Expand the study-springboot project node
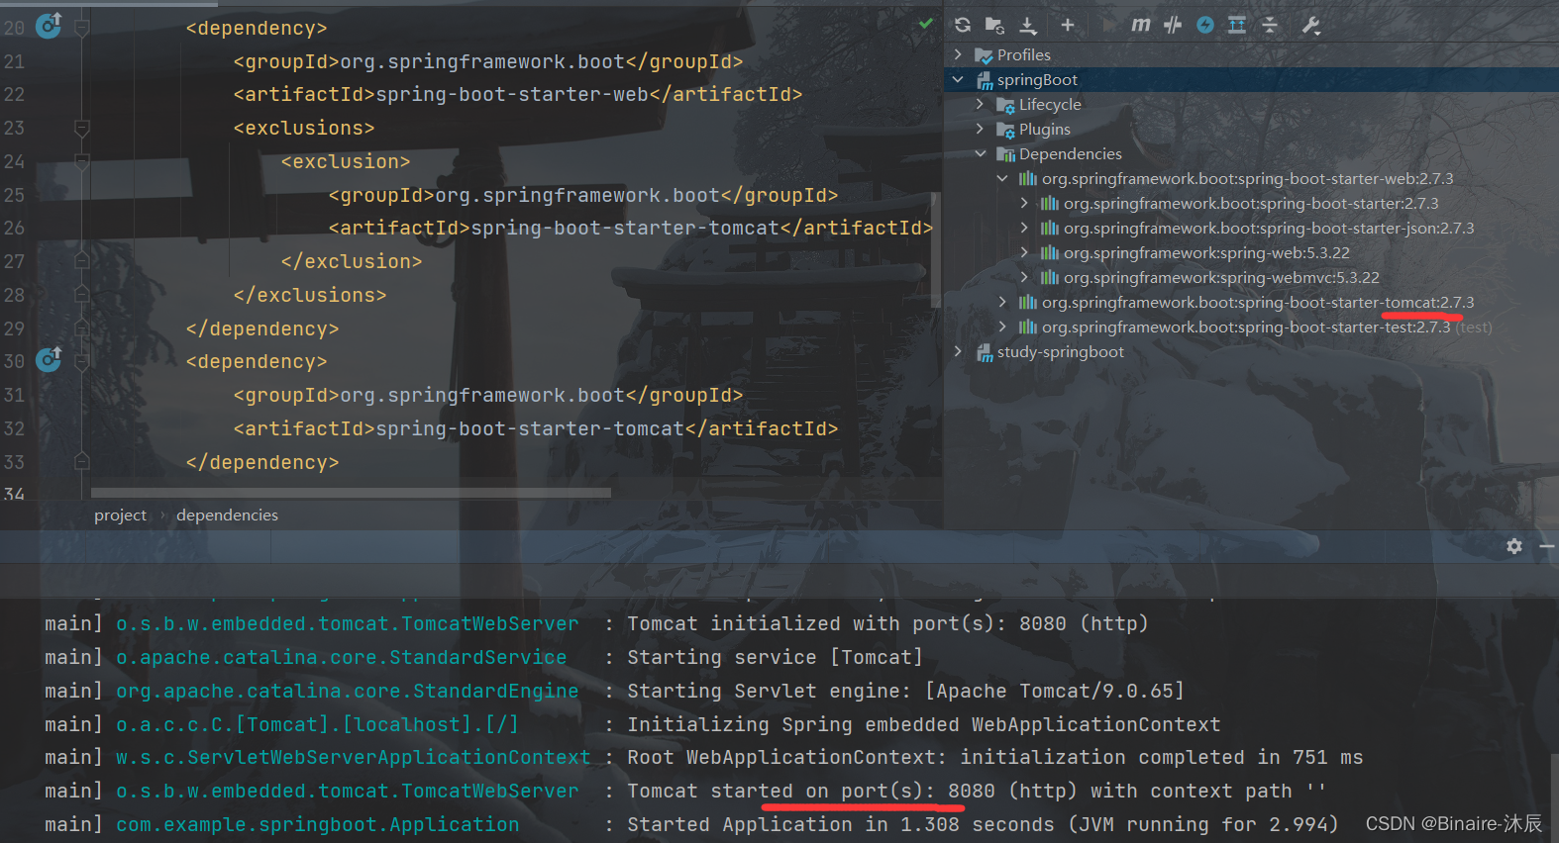 [x=958, y=351]
